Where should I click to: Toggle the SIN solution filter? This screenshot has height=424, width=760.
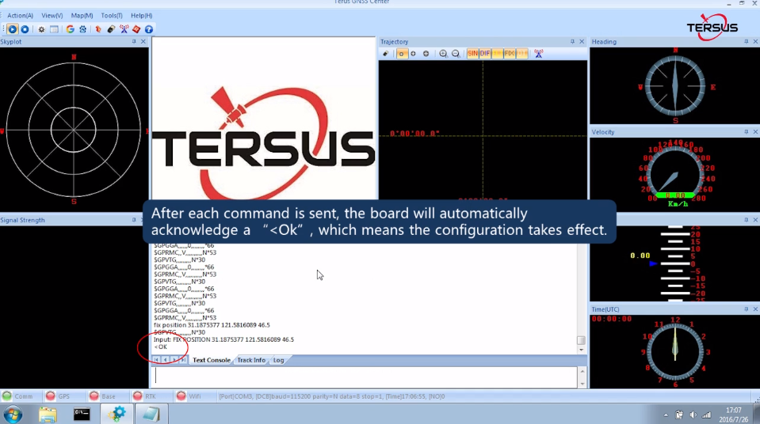coord(472,54)
